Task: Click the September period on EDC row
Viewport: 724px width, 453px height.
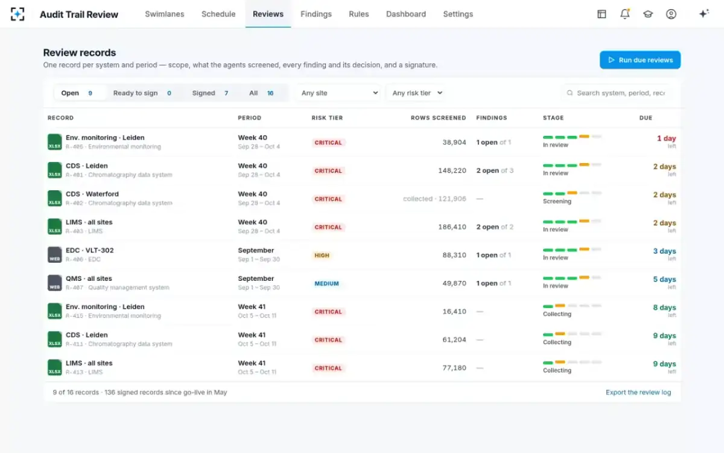Action: (256, 250)
